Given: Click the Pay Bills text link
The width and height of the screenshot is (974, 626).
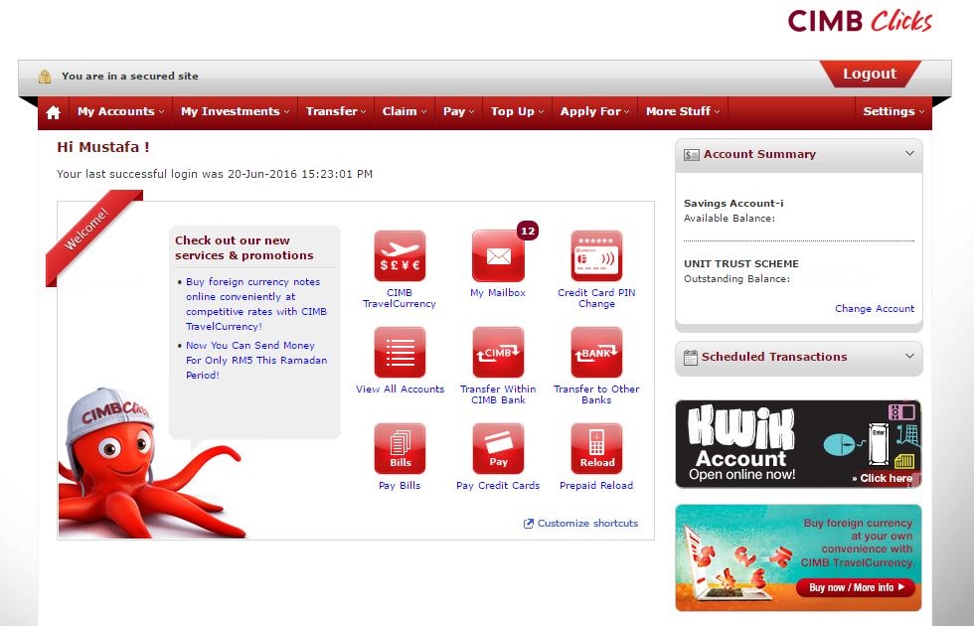Looking at the screenshot, I should tap(400, 486).
